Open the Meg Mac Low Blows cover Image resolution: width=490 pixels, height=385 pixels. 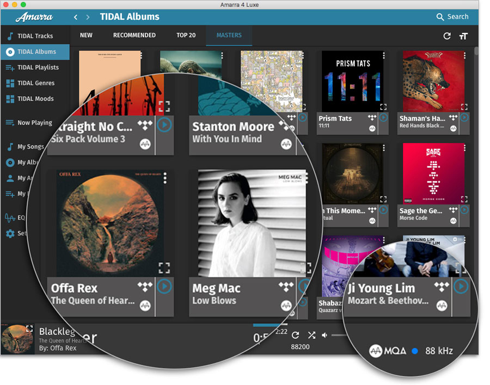pos(252,223)
